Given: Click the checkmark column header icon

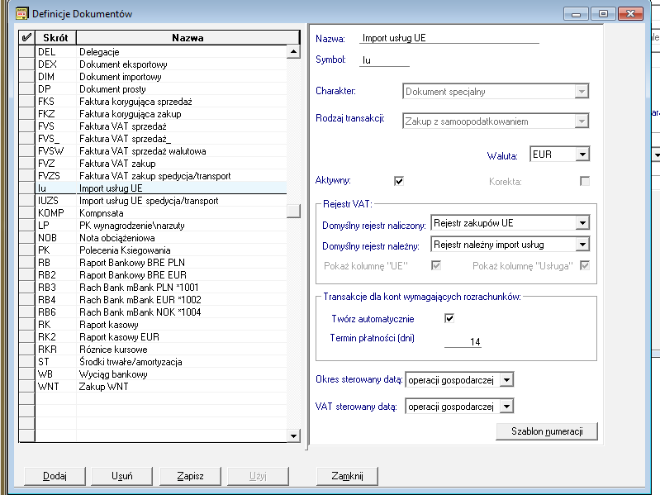Looking at the screenshot, I should tap(26, 37).
